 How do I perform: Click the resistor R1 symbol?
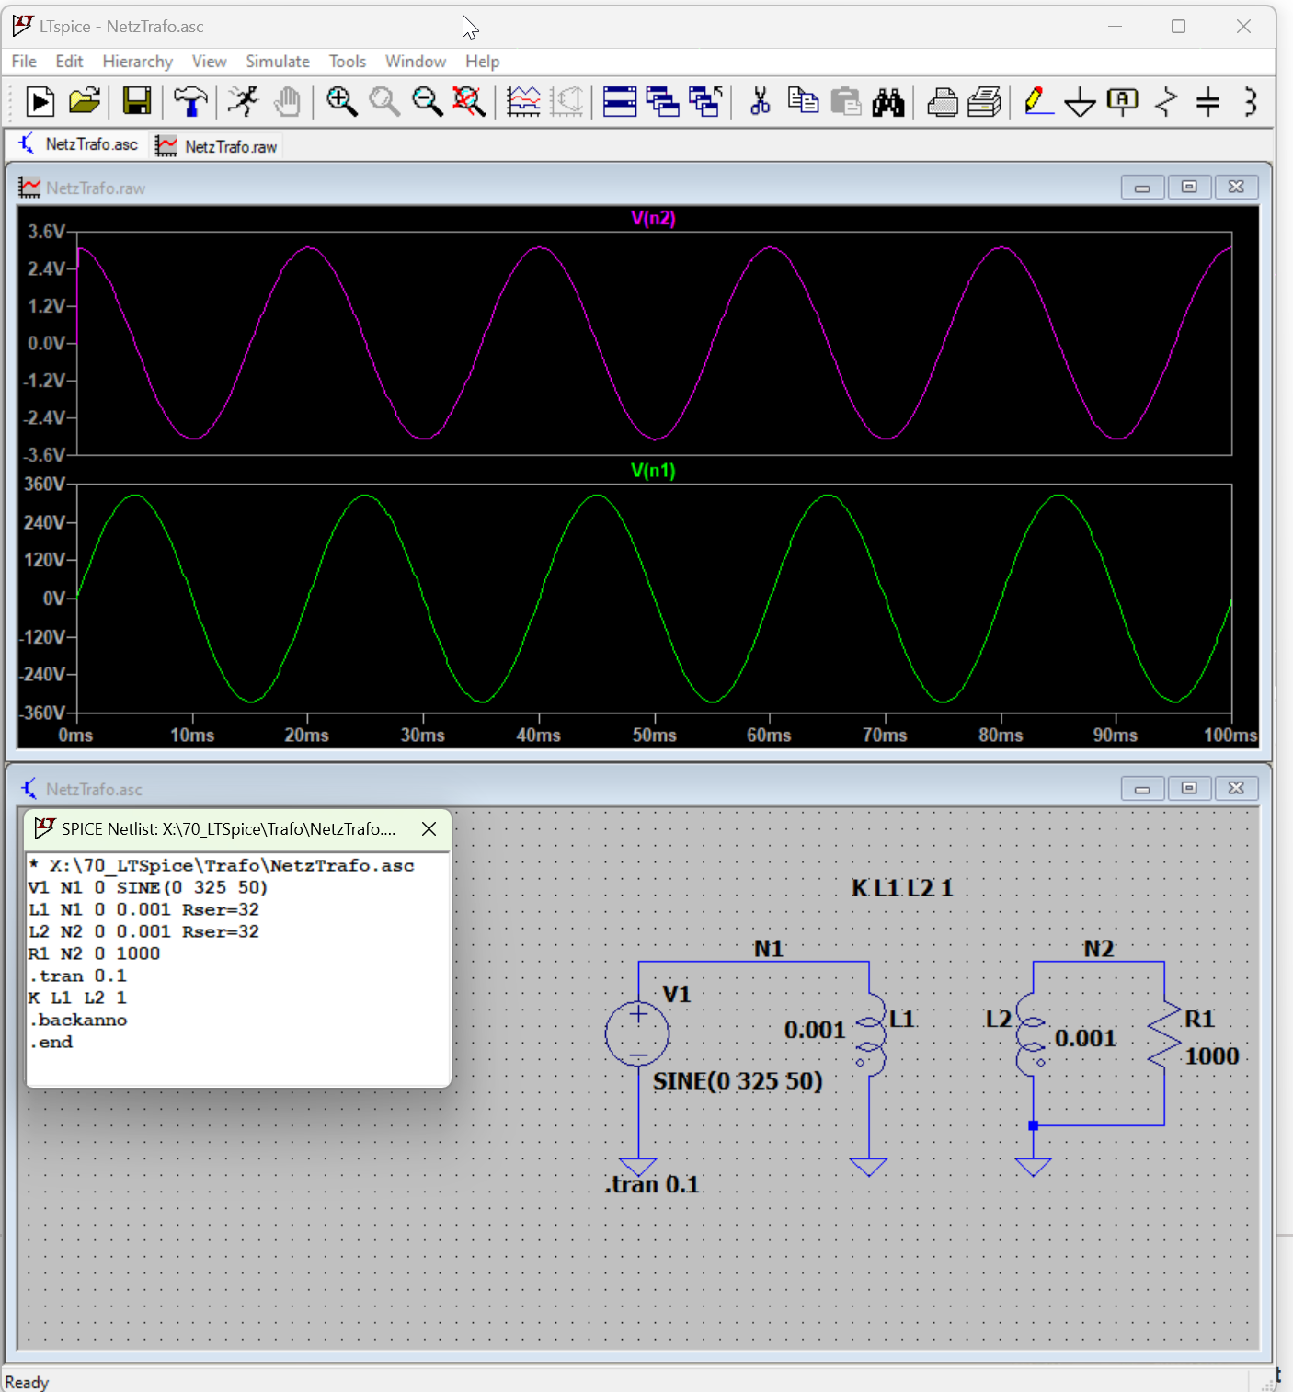click(x=1164, y=1035)
